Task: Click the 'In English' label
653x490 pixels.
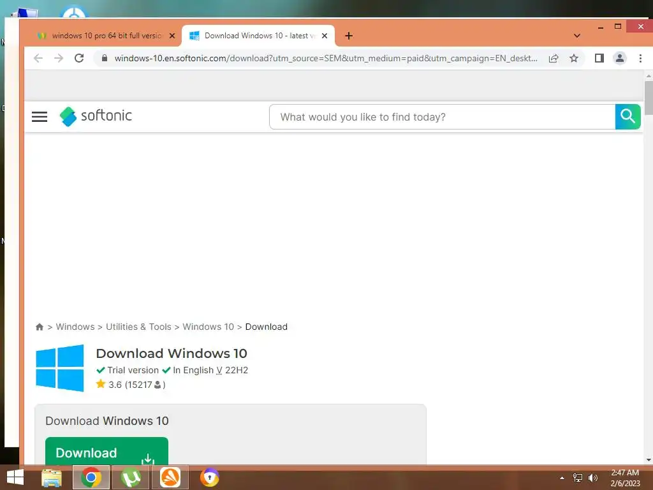Action: point(193,371)
